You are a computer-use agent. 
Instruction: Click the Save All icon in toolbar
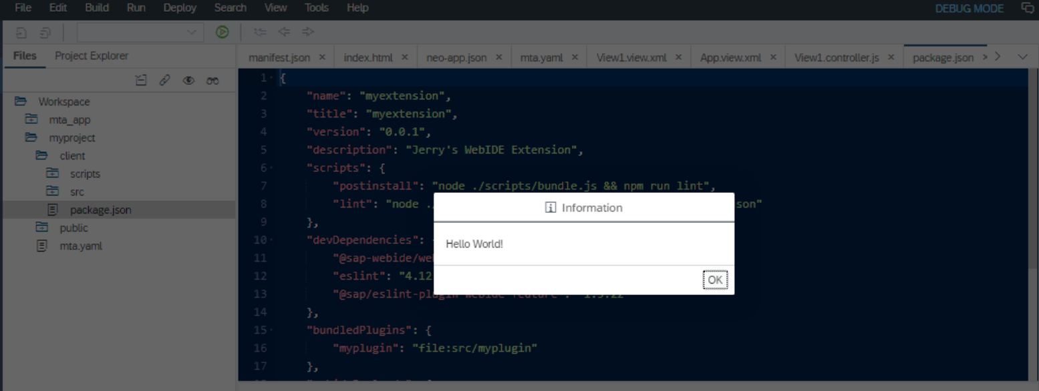coord(45,32)
